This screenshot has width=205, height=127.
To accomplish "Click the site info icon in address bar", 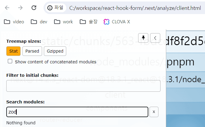I will pos(50,8).
